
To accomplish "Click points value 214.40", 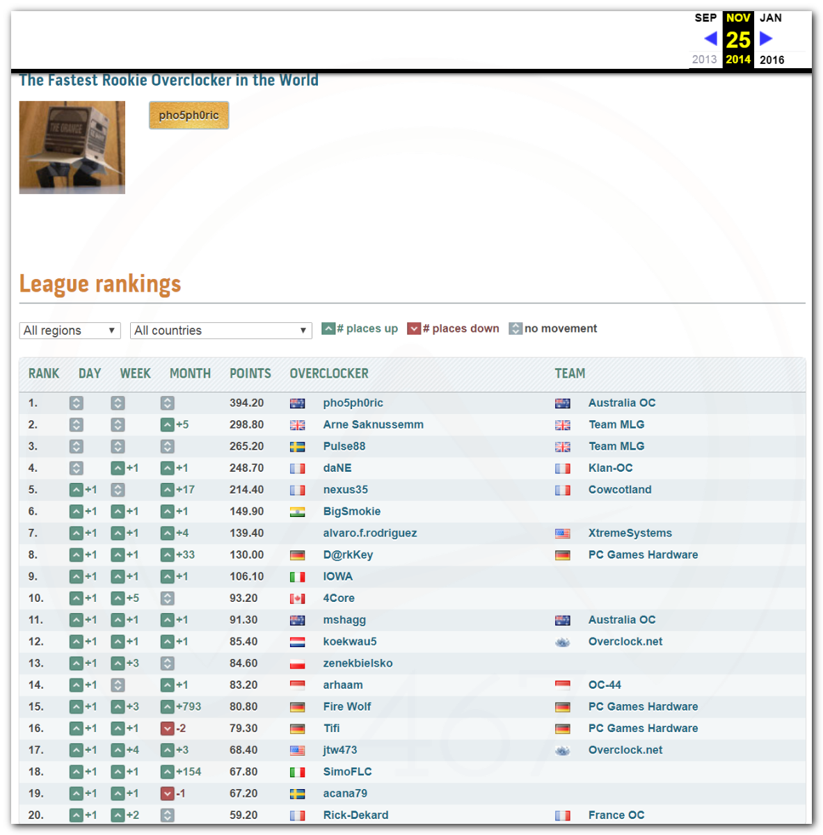I will [x=246, y=490].
